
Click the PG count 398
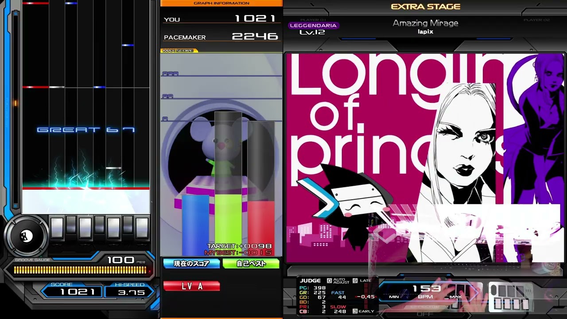[x=319, y=288]
